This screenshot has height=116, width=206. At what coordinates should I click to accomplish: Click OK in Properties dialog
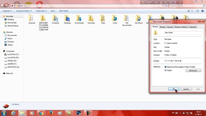(x=174, y=89)
